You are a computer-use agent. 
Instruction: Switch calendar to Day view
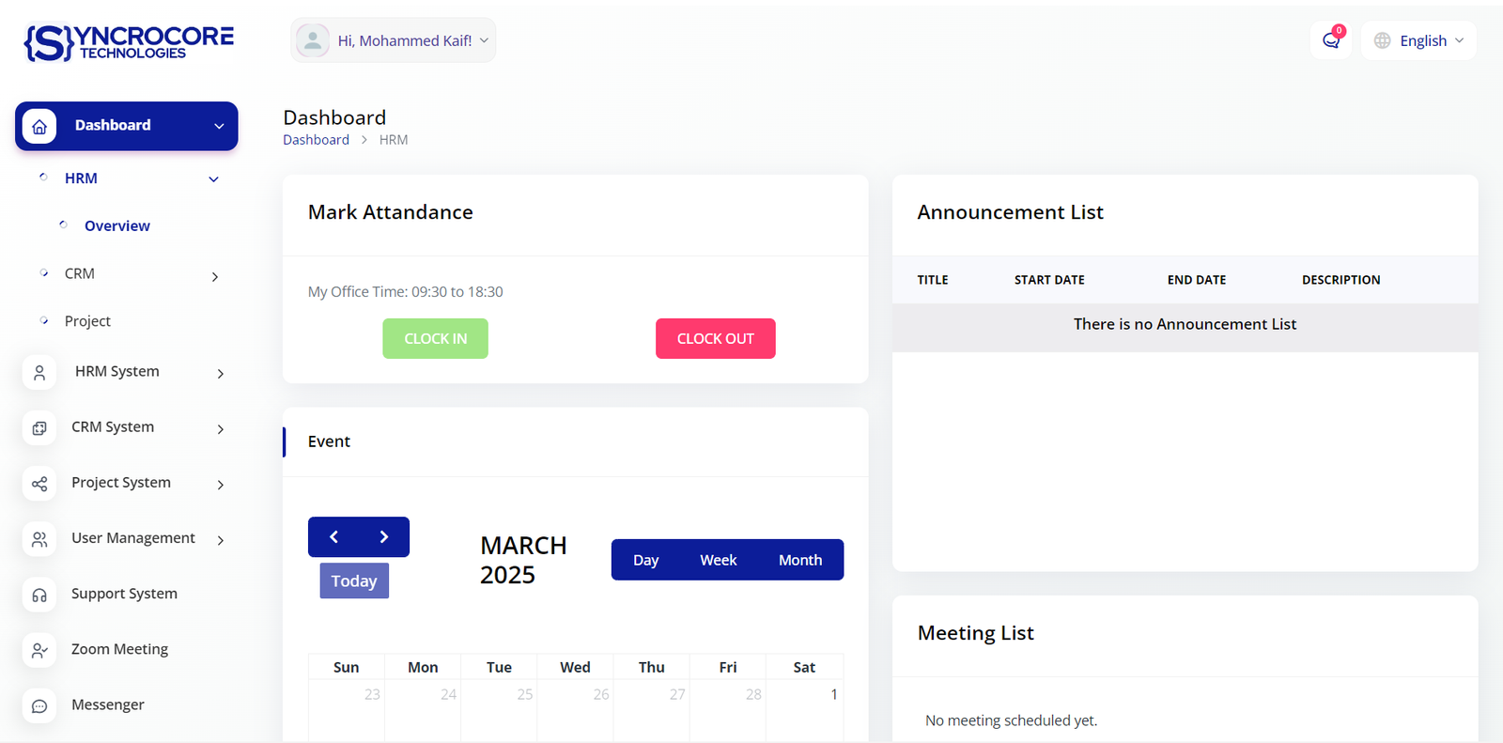[645, 560]
